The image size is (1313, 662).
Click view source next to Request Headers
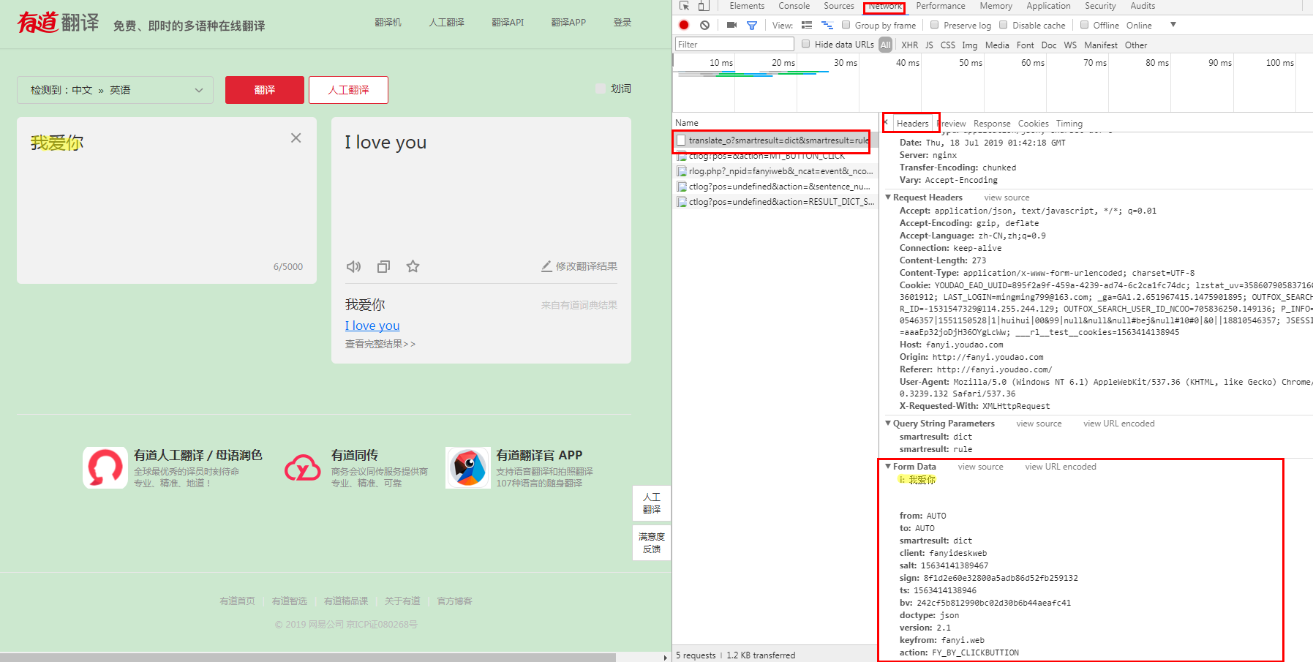1007,198
